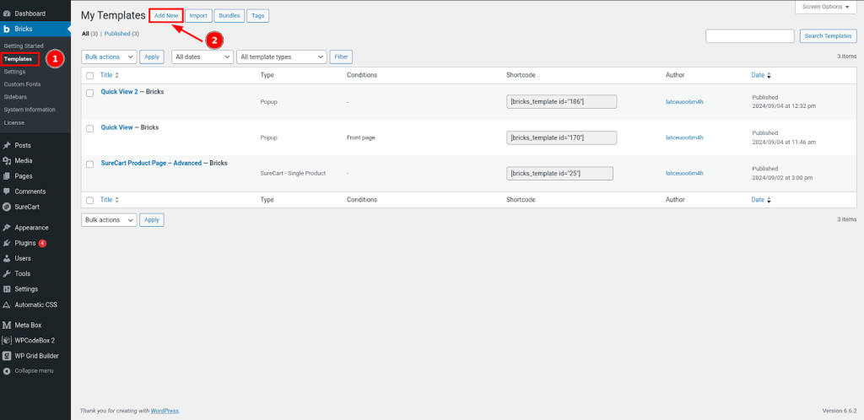The height and width of the screenshot is (420, 864).
Task: Click the shortcode field with id 170
Action: click(x=561, y=137)
